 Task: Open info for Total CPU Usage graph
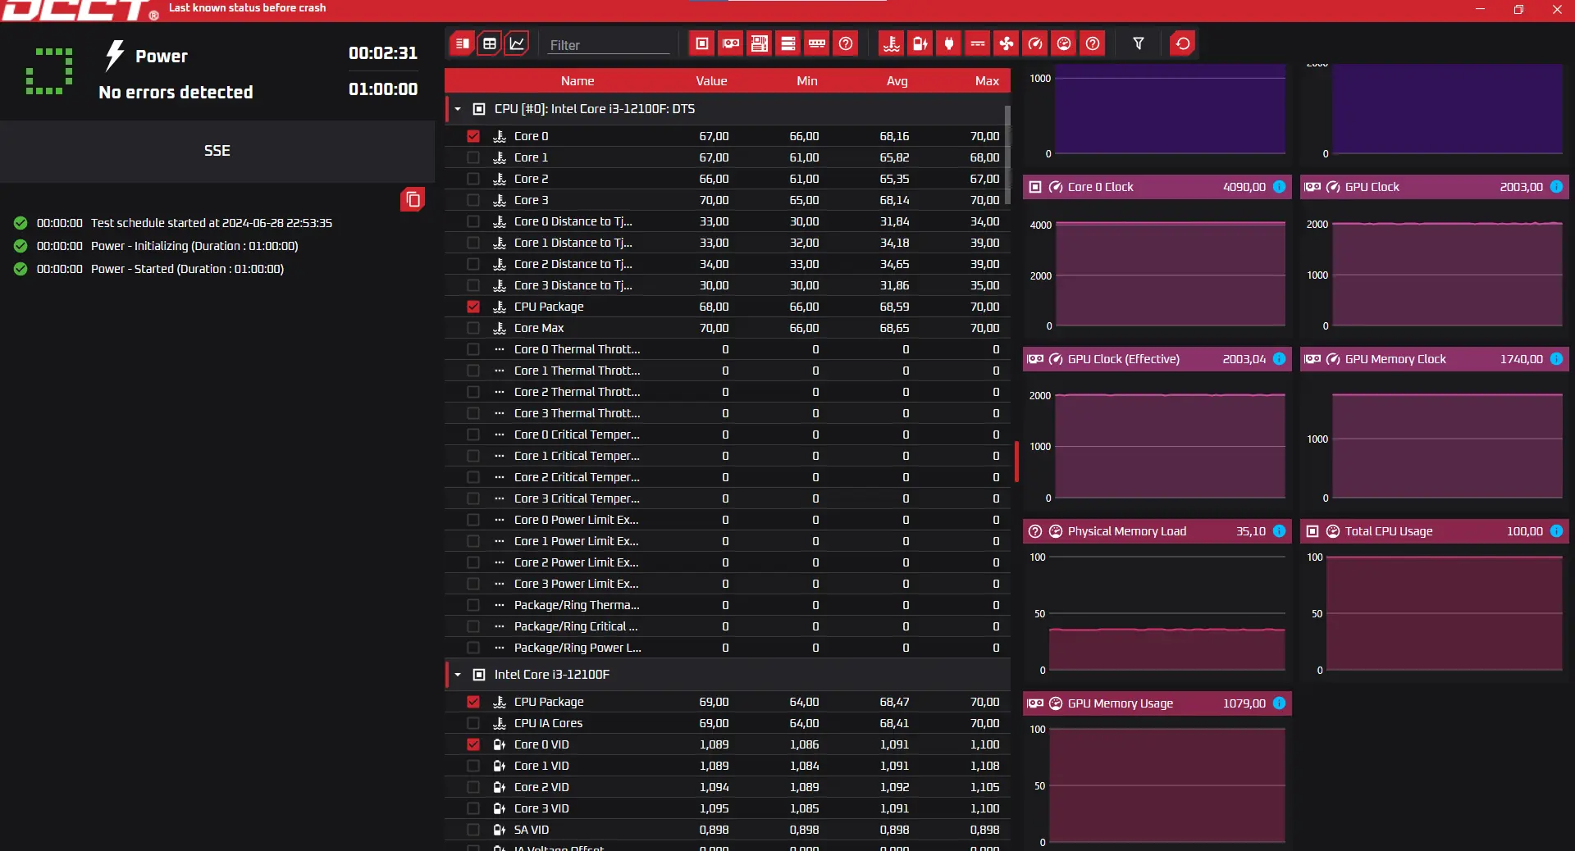pyautogui.click(x=1556, y=531)
